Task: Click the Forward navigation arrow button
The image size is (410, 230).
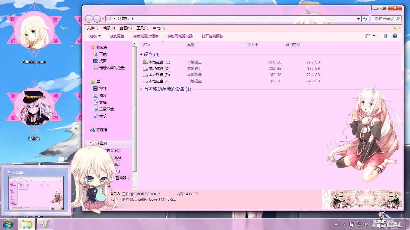Action: [97, 19]
